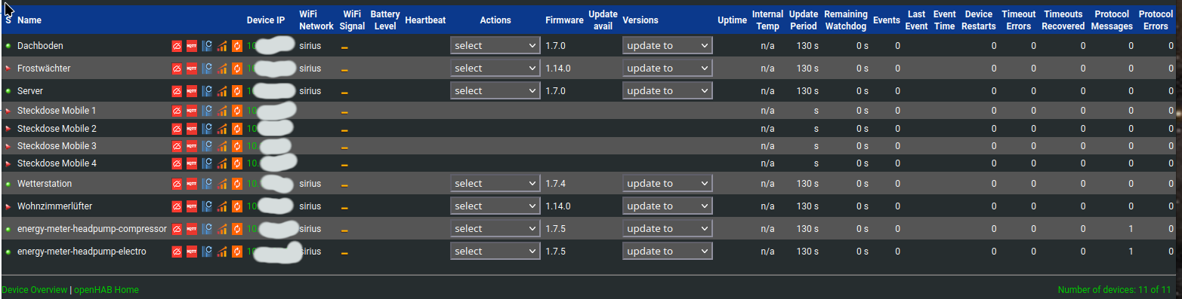Open the Actions select dropdown for Dachboden
The width and height of the screenshot is (1182, 299).
(495, 45)
